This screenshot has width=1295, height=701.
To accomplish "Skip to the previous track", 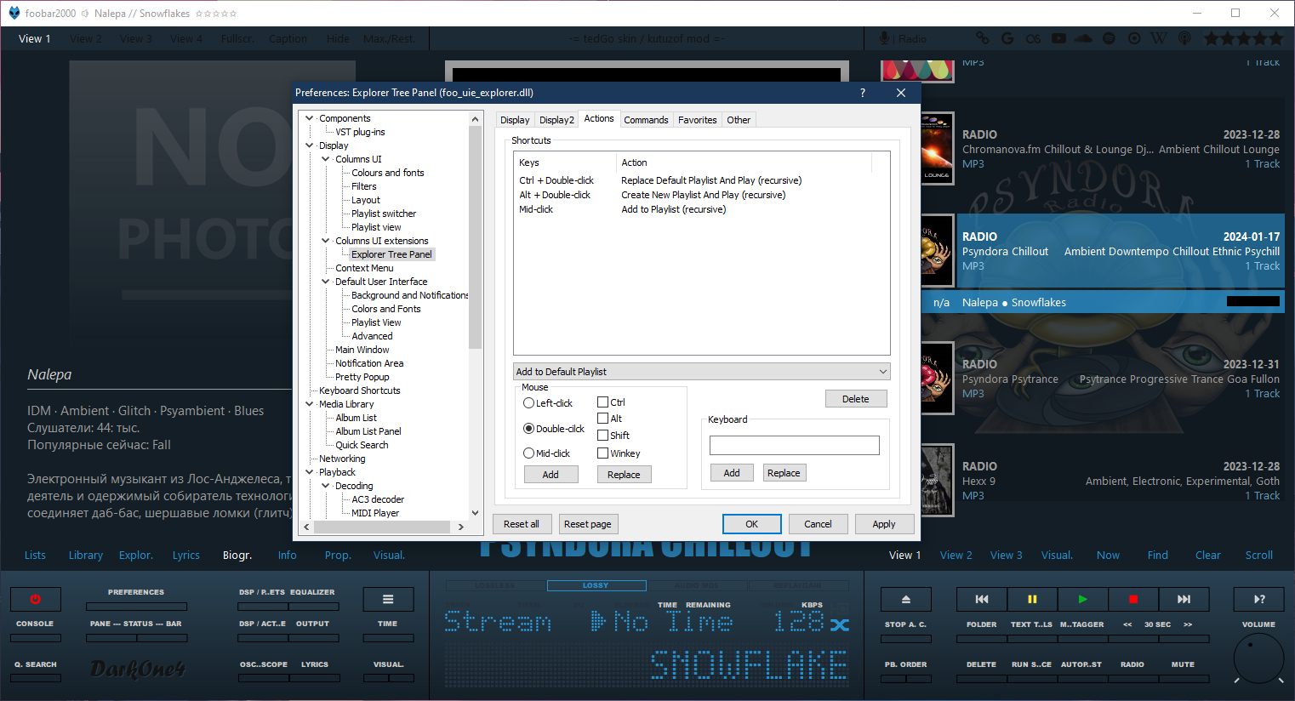I will point(981,599).
